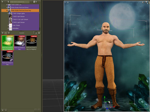Click second dimmed button at library bottom-right
The height and width of the screenshot is (112, 150).
coord(39,110)
